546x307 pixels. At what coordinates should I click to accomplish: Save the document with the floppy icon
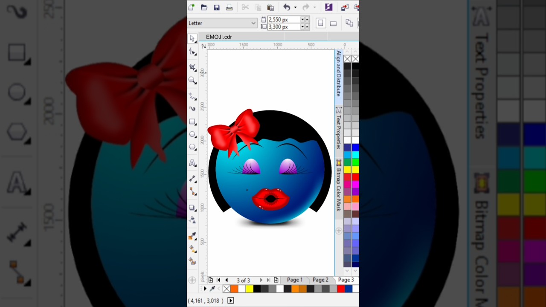(217, 7)
